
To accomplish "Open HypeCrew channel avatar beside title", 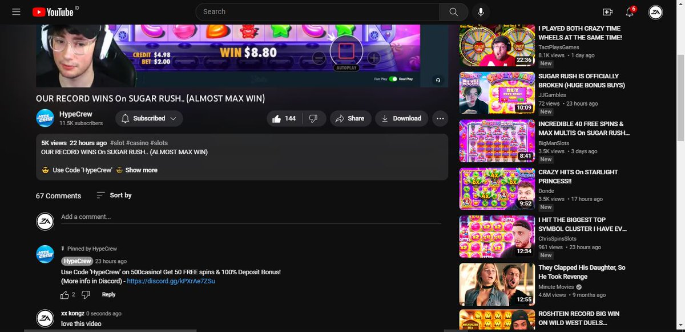I will [x=45, y=118].
